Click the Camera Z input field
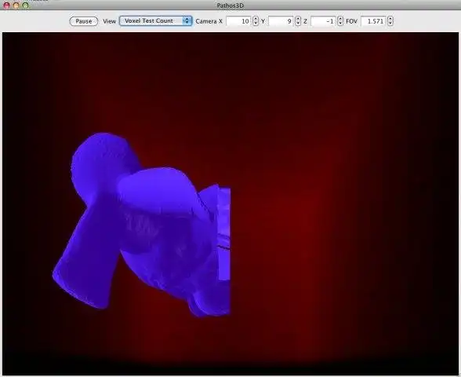The width and height of the screenshot is (461, 377). pyautogui.click(x=323, y=21)
